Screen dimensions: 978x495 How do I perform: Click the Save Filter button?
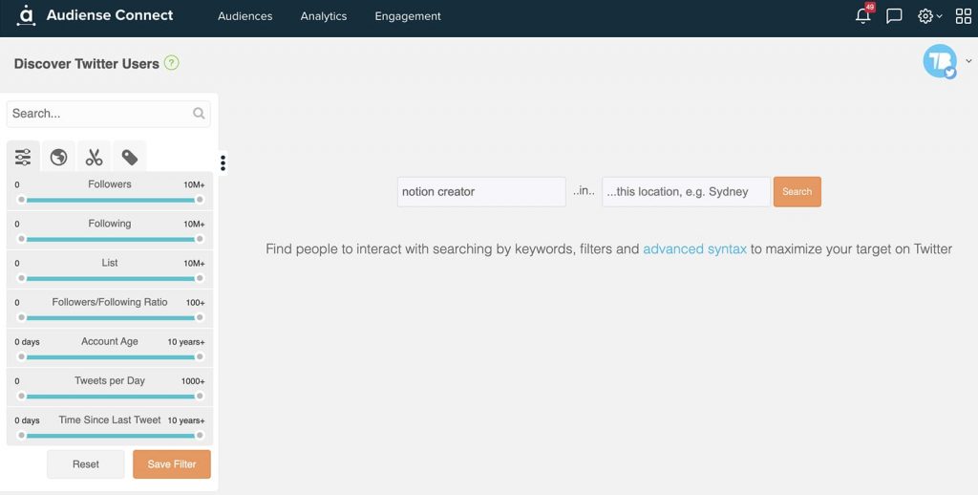(x=172, y=464)
